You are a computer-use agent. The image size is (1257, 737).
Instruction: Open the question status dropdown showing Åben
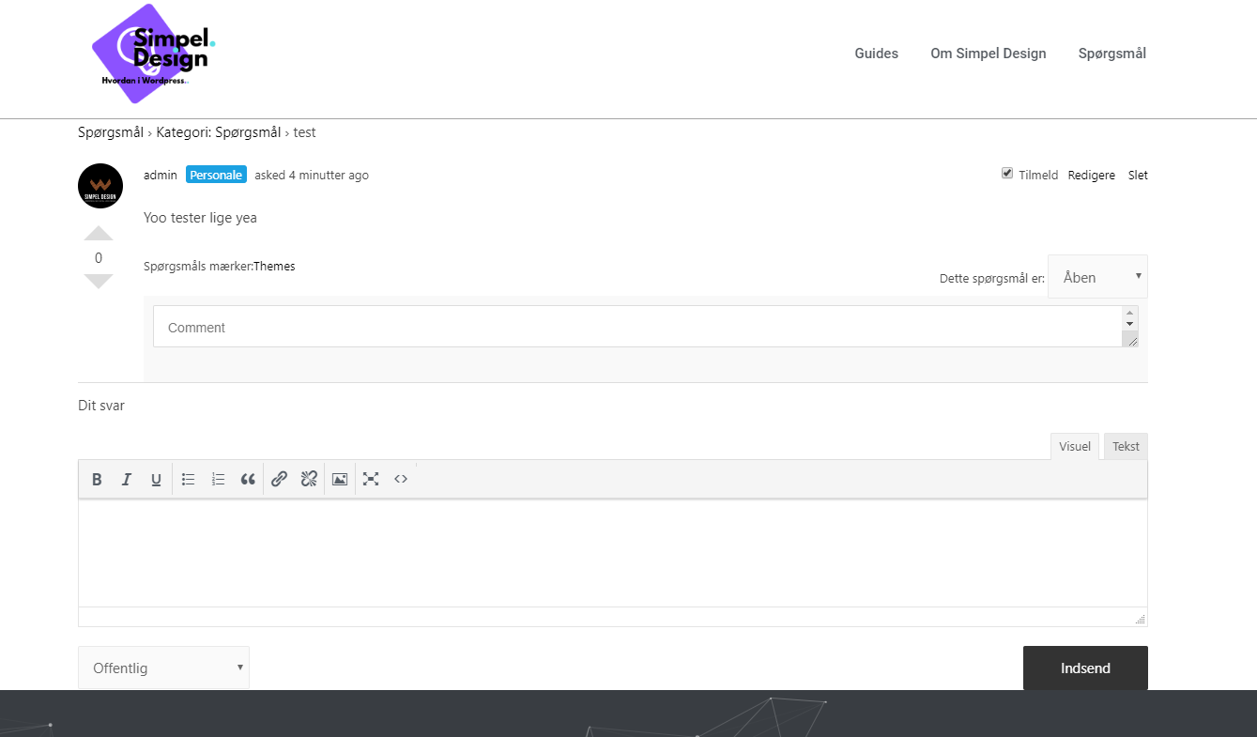click(x=1097, y=277)
